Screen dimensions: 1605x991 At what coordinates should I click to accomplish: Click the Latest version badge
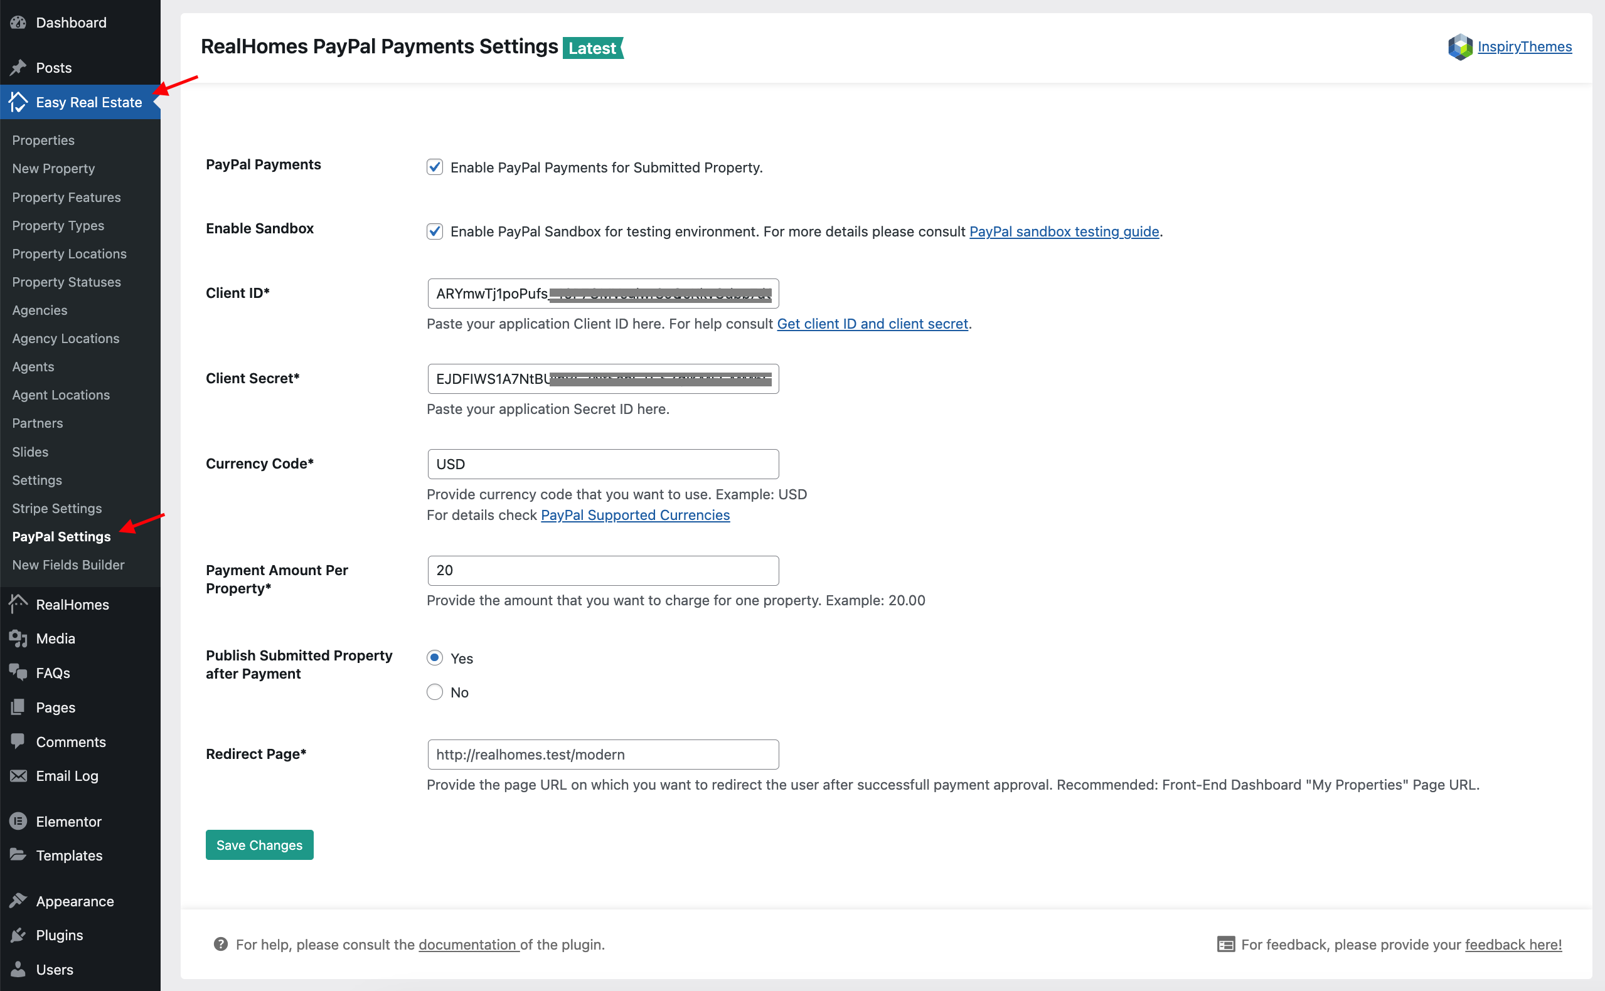(x=594, y=48)
